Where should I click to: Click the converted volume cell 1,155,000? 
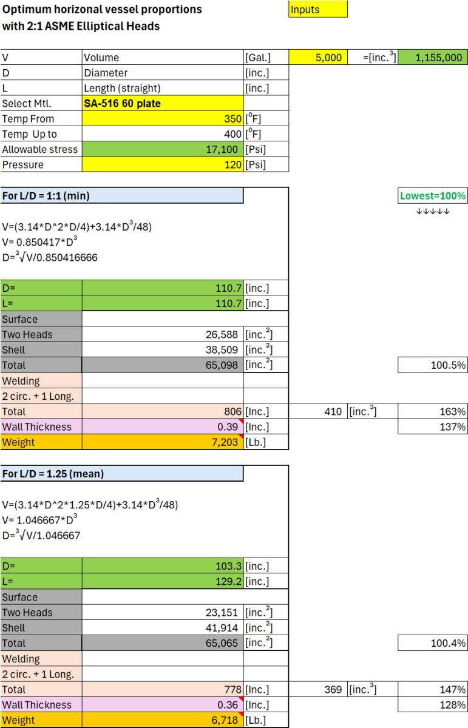tap(433, 58)
